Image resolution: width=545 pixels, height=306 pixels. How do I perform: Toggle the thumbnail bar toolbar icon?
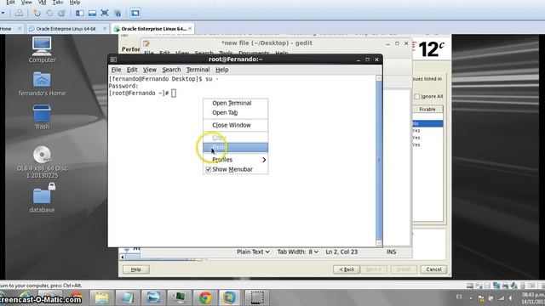[x=92, y=14]
